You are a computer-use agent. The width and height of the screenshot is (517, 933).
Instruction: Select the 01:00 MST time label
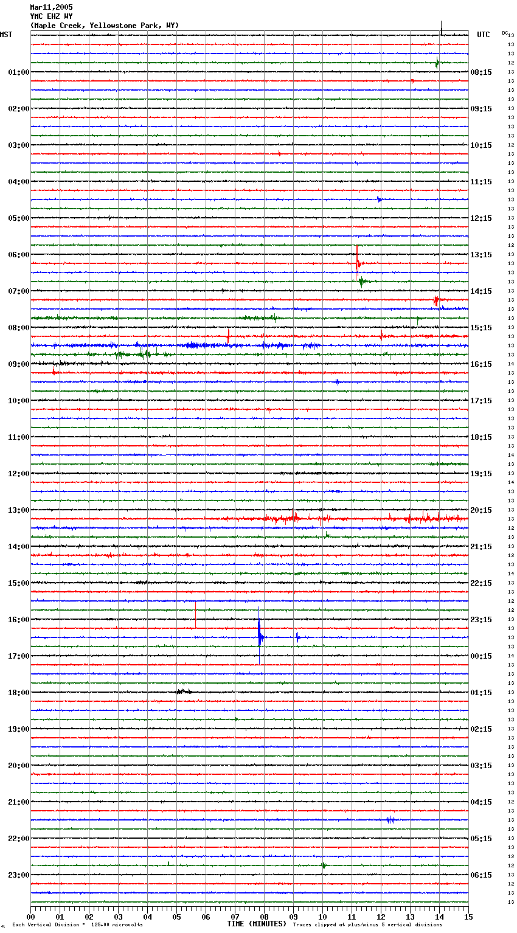click(19, 72)
